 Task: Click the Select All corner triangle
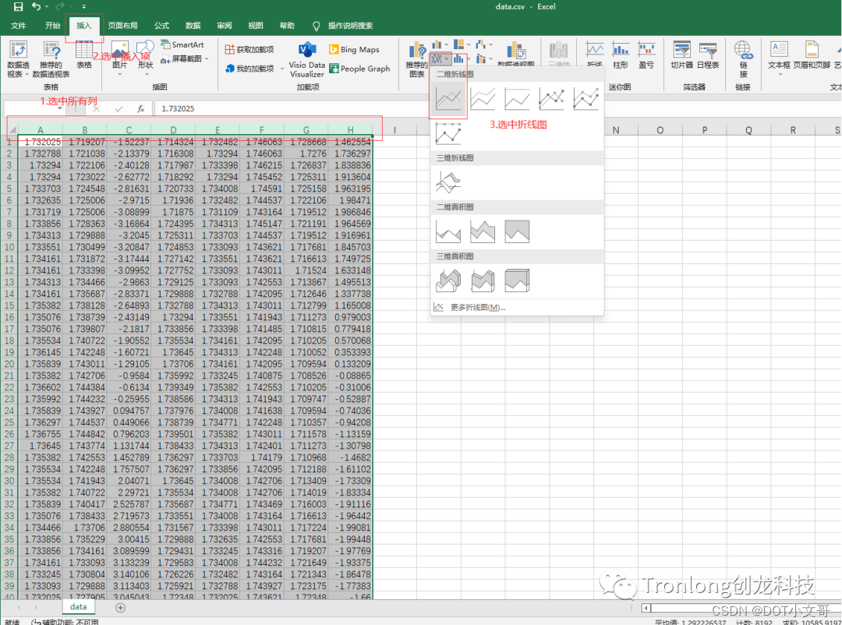coord(12,130)
